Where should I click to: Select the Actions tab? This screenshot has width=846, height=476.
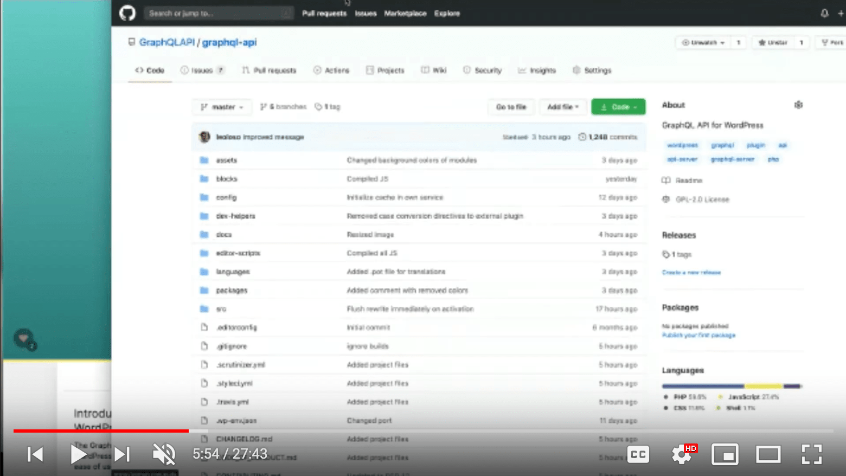[x=331, y=70]
